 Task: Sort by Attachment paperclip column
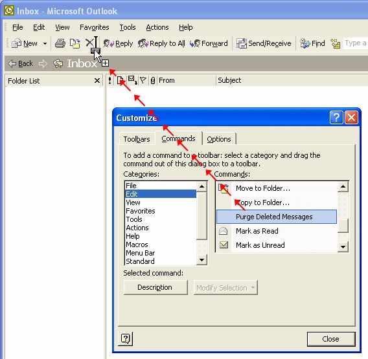pos(153,81)
